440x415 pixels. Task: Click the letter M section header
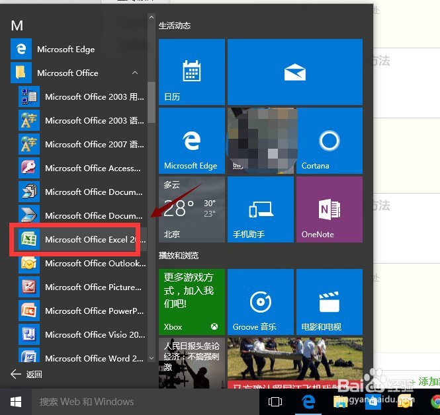click(17, 26)
